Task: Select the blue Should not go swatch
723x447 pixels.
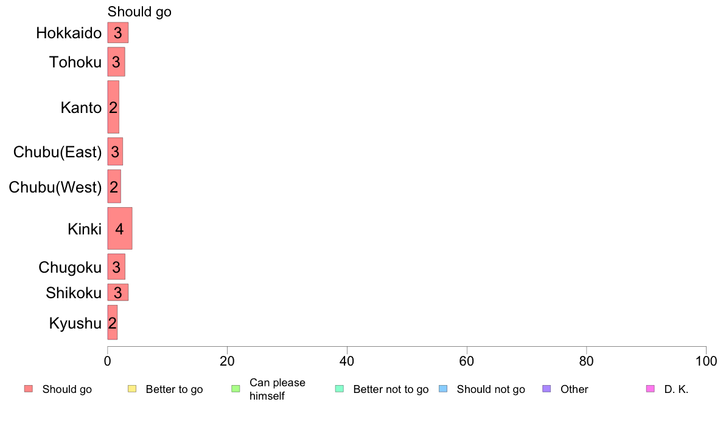Action: pos(443,389)
